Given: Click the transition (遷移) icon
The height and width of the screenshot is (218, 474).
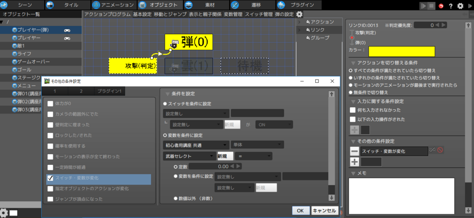Looking at the screenshot, I should 235,5.
